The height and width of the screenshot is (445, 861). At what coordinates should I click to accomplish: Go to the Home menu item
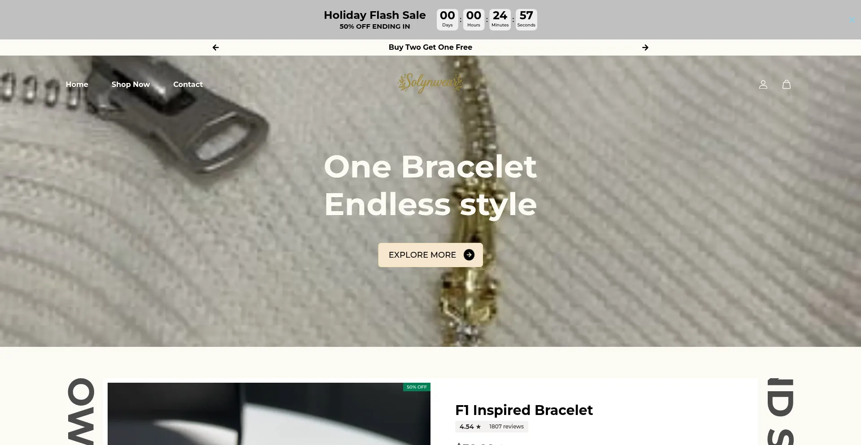[x=77, y=84]
